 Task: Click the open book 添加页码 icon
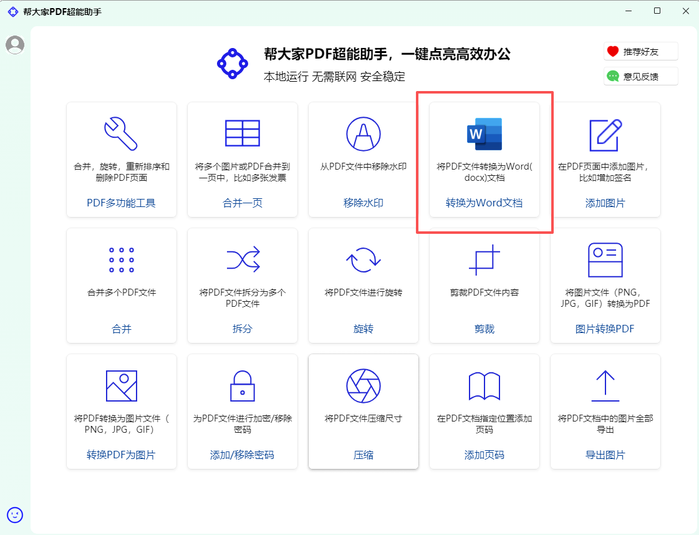(484, 385)
